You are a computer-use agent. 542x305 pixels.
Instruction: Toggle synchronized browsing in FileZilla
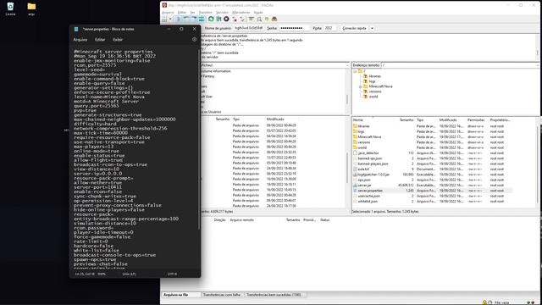tap(267, 19)
